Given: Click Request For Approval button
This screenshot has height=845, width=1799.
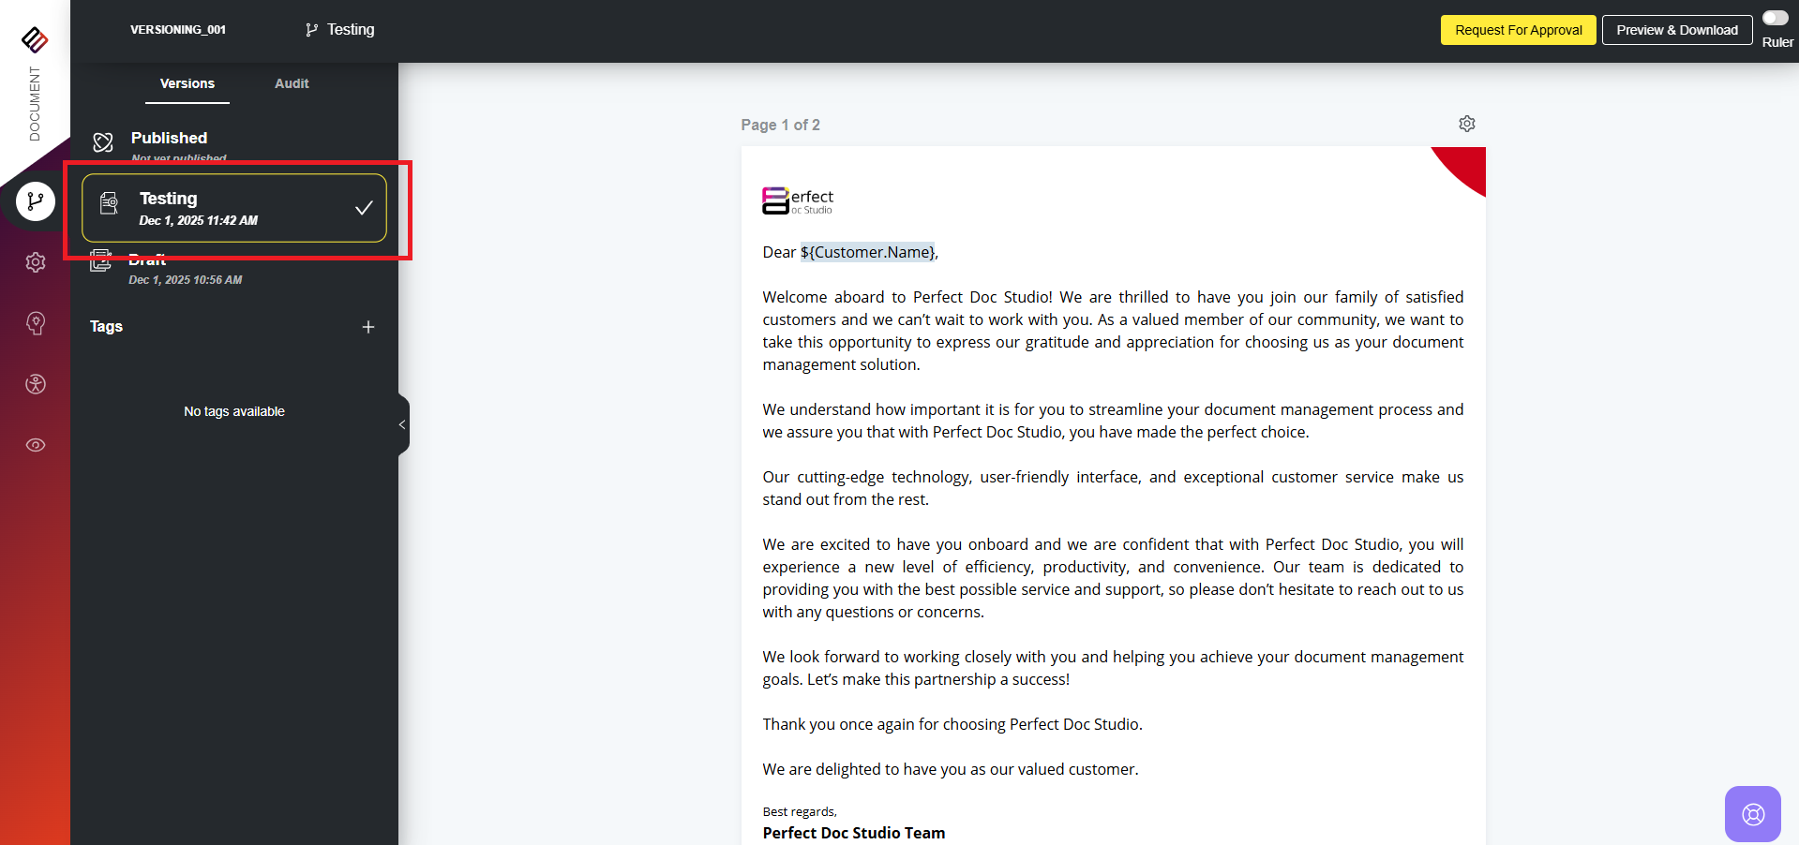Looking at the screenshot, I should point(1518,30).
